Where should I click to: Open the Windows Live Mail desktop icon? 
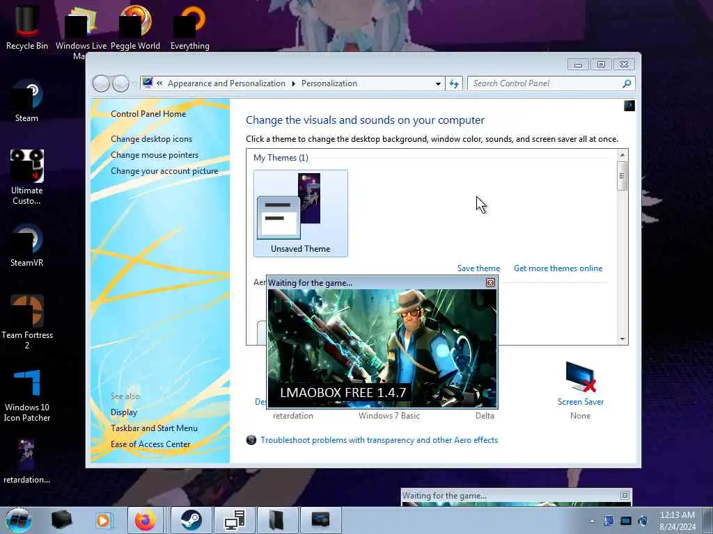click(x=81, y=31)
